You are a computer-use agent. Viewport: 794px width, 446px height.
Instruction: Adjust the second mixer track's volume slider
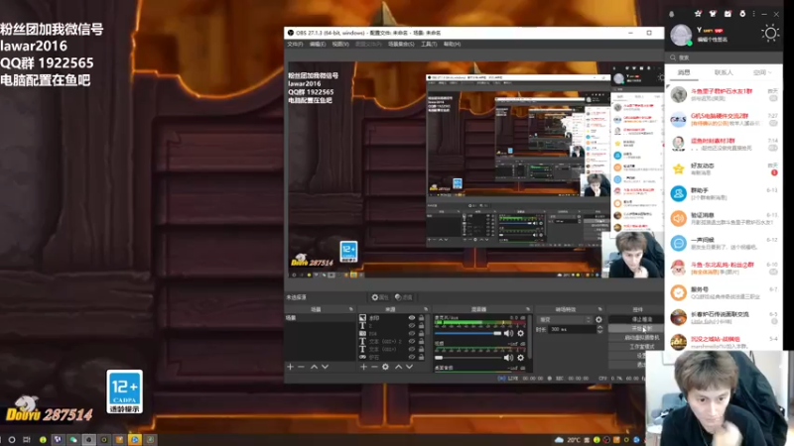point(467,358)
